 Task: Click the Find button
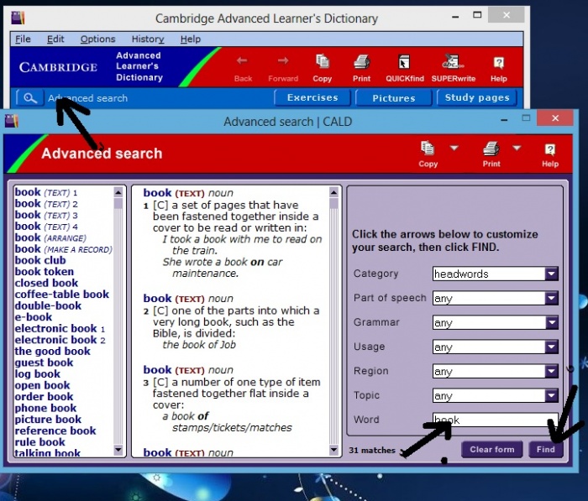click(546, 449)
